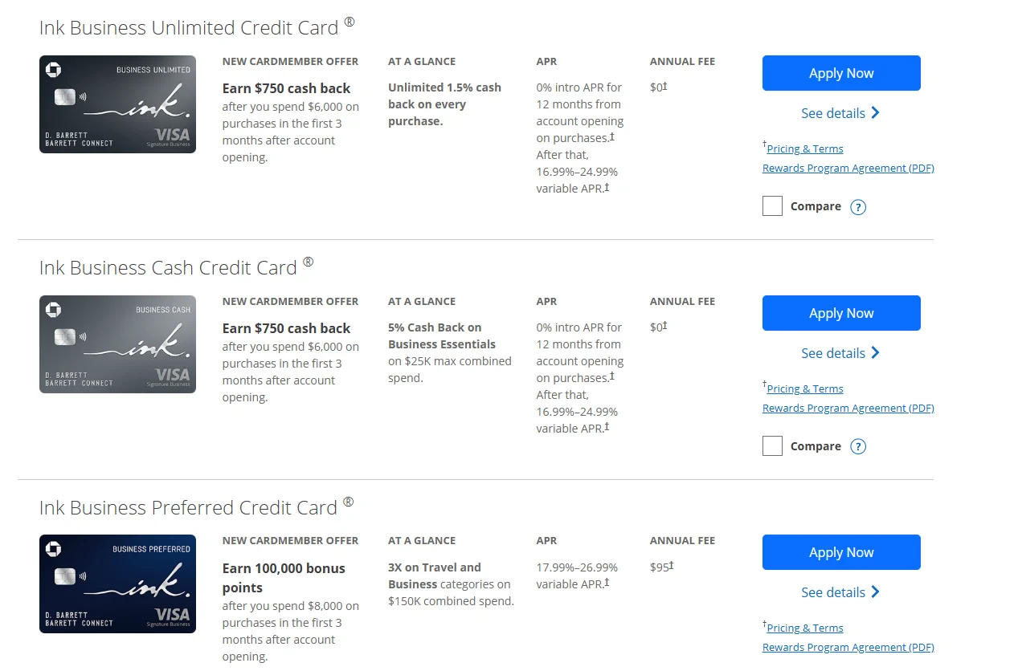Image resolution: width=1018 pixels, height=671 pixels.
Task: Open Rewards Program Agreement PDF for Unlimited card
Action: point(848,169)
